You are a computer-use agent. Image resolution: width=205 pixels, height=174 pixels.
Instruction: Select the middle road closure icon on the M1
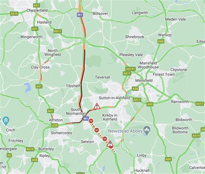[97, 130]
